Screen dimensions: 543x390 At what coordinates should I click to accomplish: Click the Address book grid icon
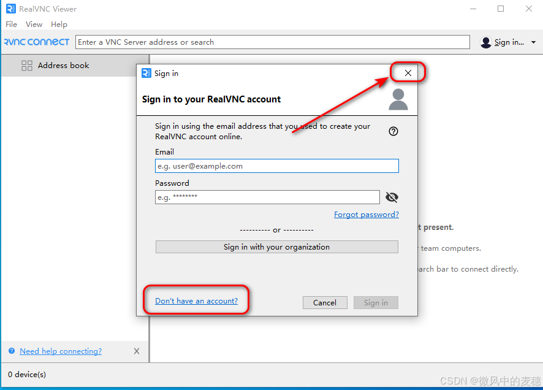pos(27,66)
